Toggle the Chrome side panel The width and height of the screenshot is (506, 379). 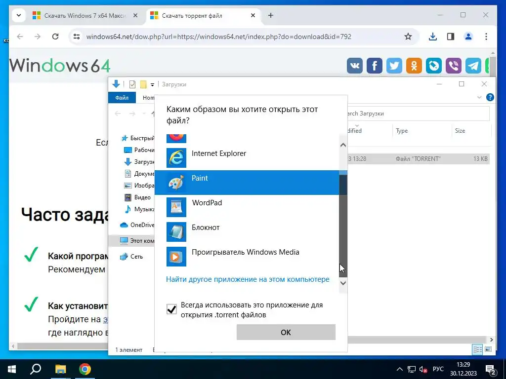(451, 37)
